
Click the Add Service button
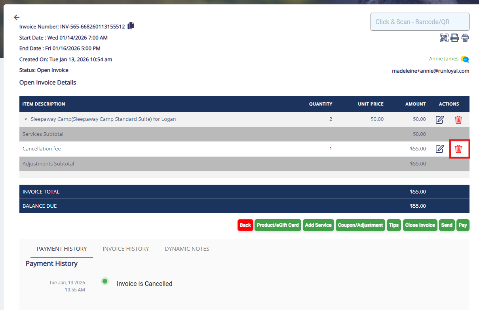point(318,225)
